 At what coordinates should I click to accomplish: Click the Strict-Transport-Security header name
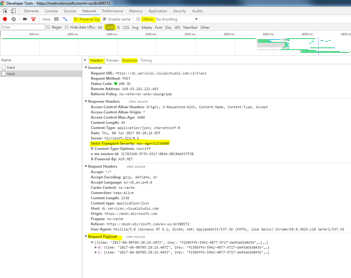click(113, 143)
